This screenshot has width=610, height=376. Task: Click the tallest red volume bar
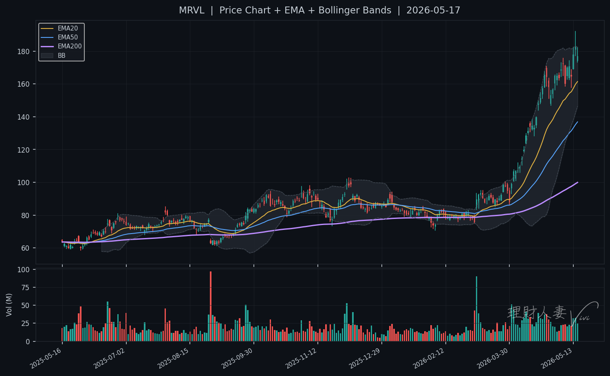(x=211, y=306)
